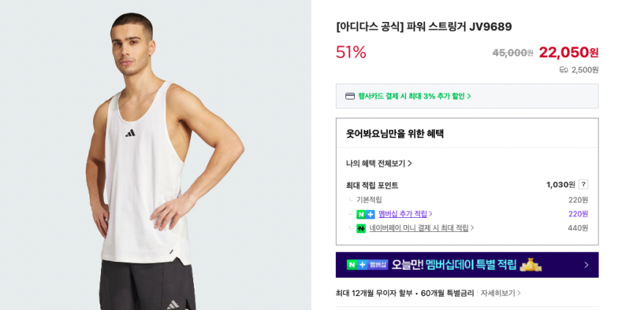
Task: Open the 행사카드 결제 시 최대 3% 추가 할인 link
Action: click(x=414, y=96)
